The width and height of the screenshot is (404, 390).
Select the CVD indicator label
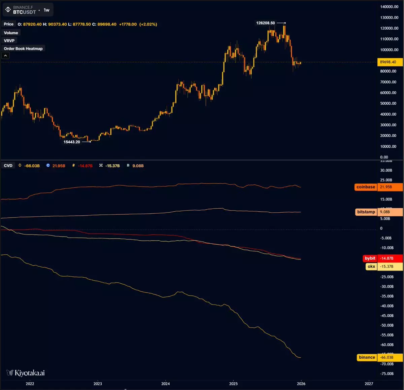pyautogui.click(x=8, y=166)
